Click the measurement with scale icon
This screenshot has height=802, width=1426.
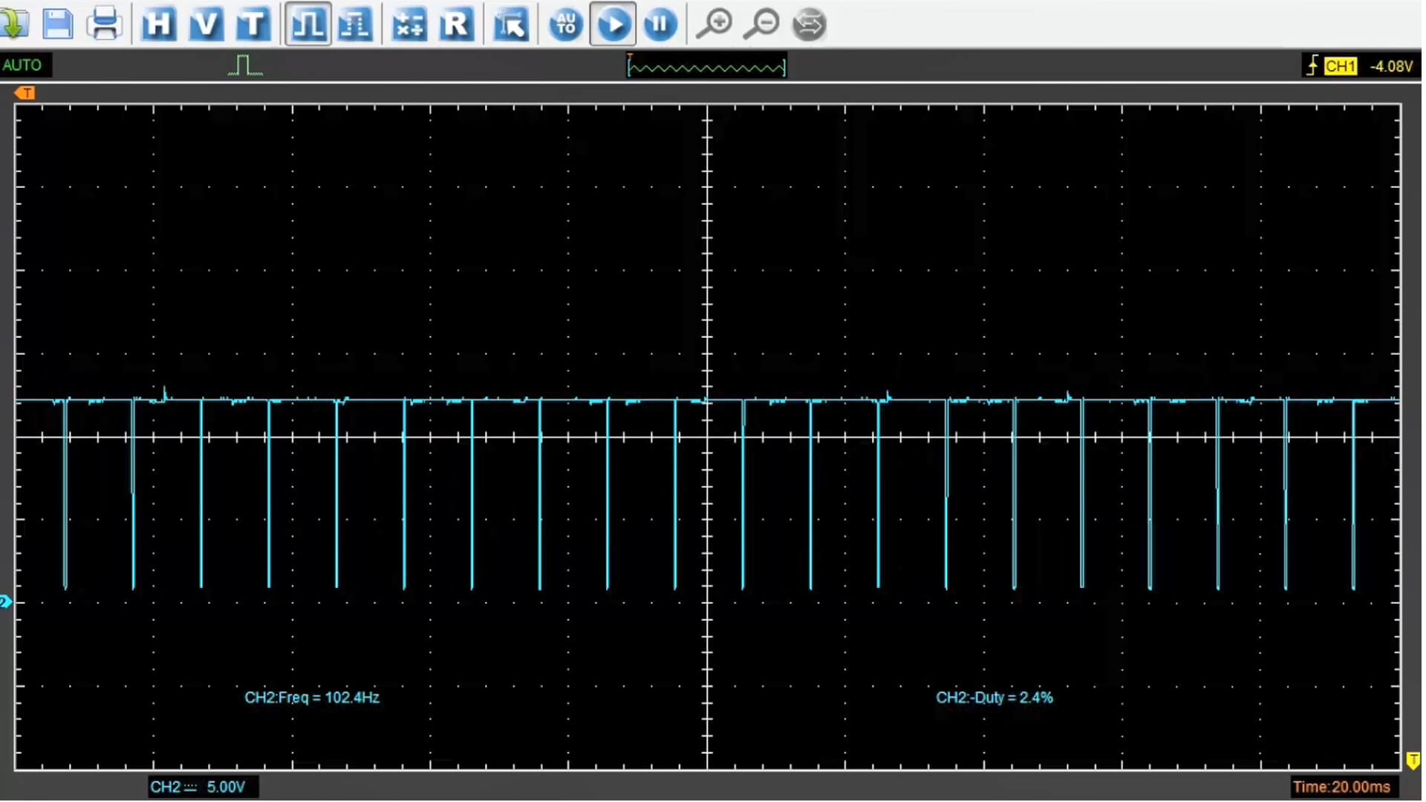click(355, 24)
